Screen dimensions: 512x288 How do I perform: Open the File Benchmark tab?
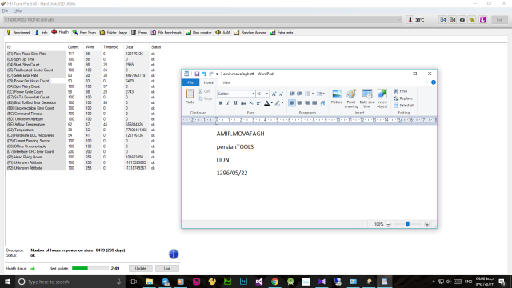[x=166, y=33]
